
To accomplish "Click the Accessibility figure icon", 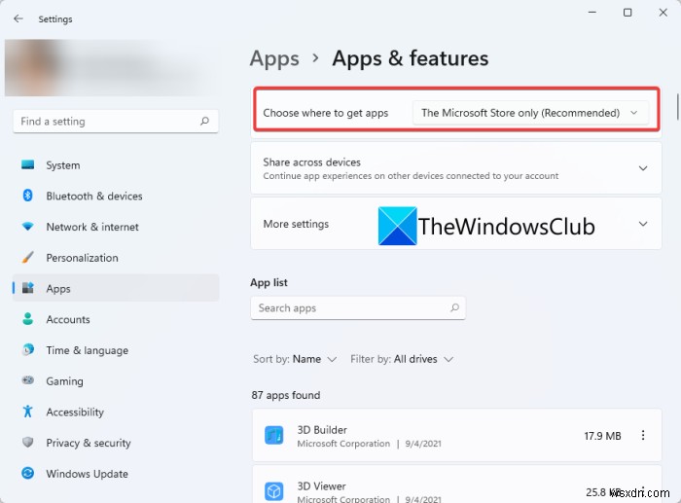I will tap(28, 412).
